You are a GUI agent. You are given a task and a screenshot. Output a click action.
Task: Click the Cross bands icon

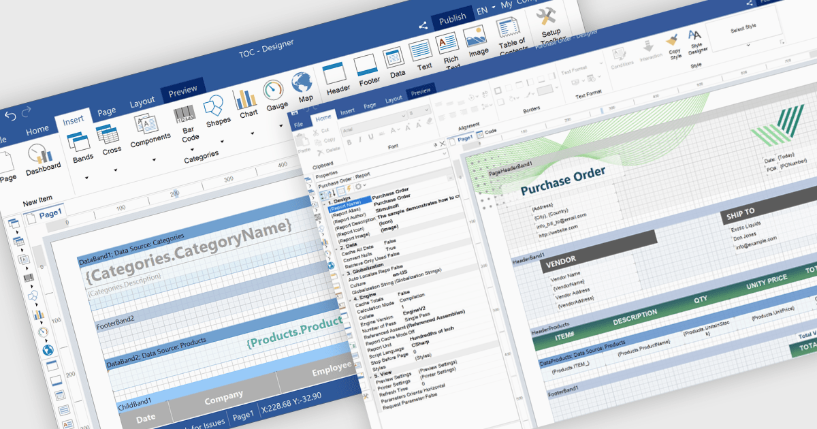point(108,133)
